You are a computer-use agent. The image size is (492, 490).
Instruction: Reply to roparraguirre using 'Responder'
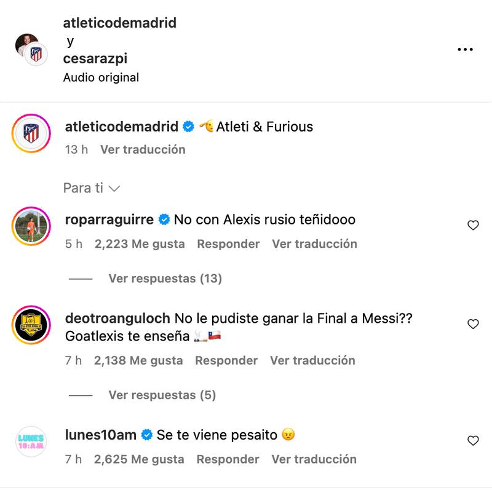[x=228, y=244]
